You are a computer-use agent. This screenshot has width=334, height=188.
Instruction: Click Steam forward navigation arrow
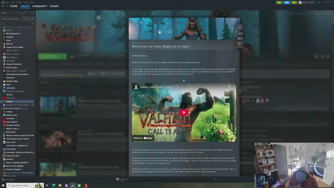[7, 6]
